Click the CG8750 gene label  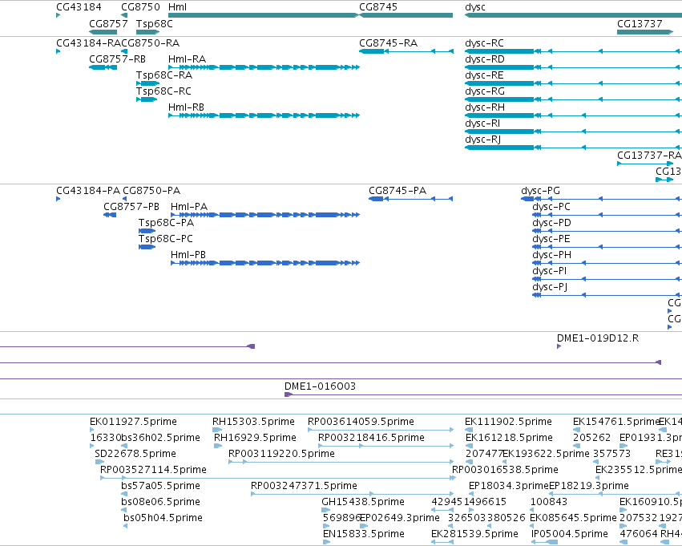coord(140,7)
